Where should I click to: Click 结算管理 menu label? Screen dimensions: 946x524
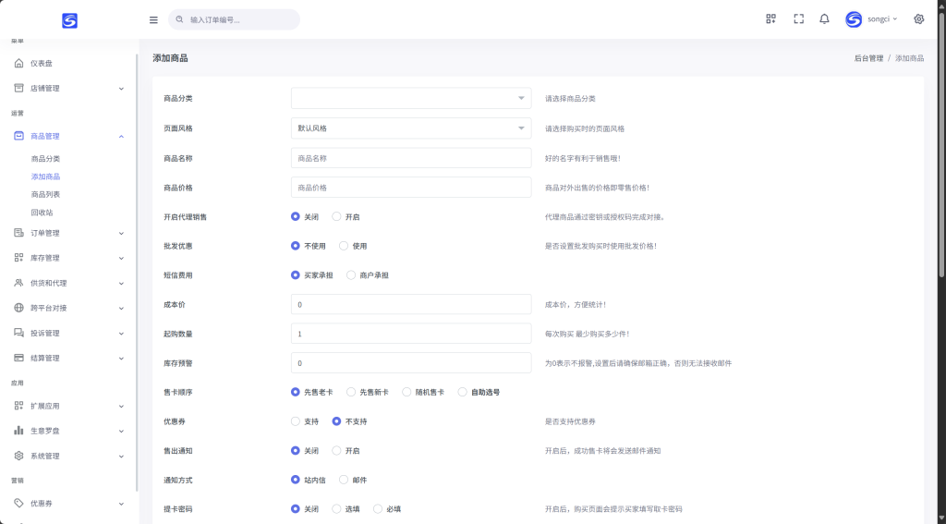pyautogui.click(x=44, y=358)
